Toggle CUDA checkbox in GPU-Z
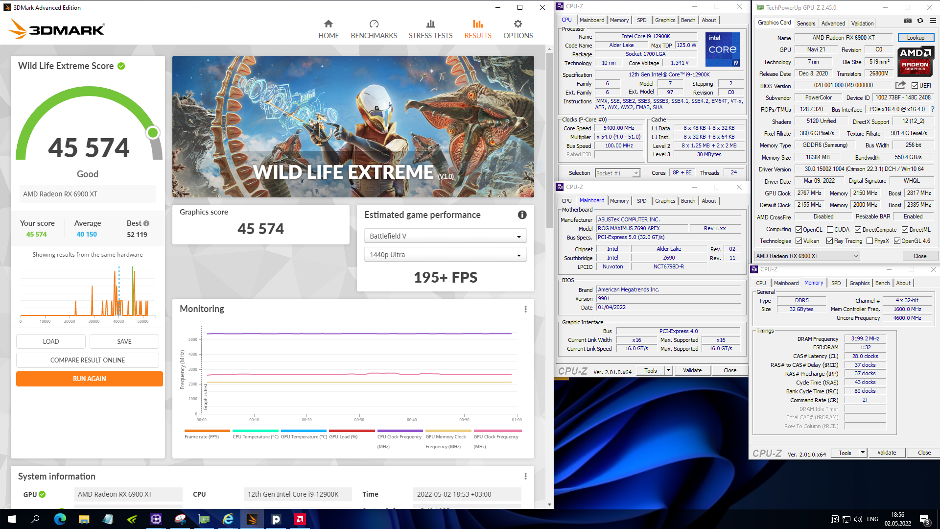The image size is (940, 529). (x=830, y=230)
